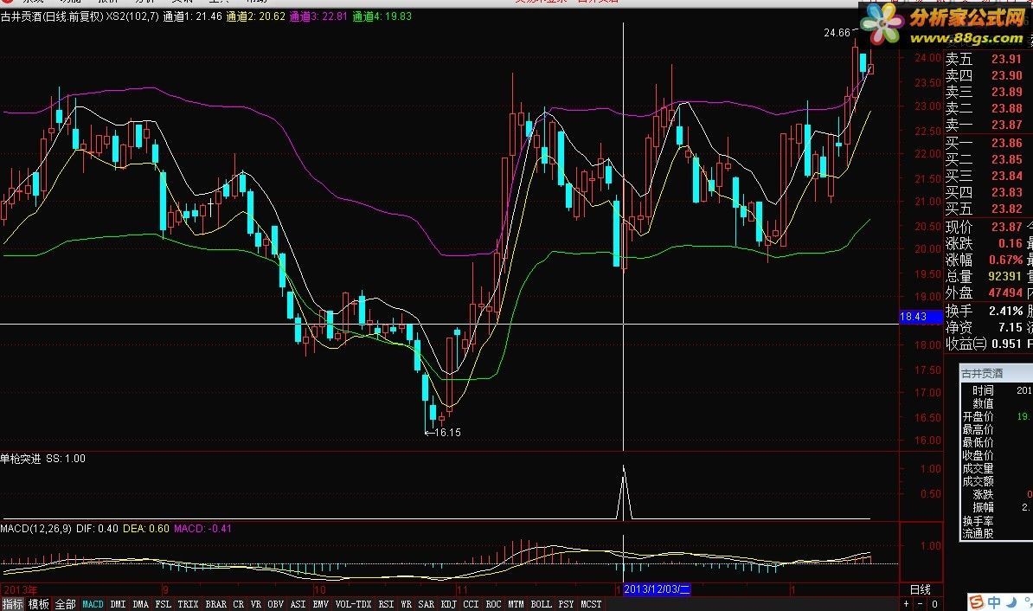Viewport: 1033px width, 611px height.
Task: Open the 日线 period selector
Action: [x=920, y=589]
